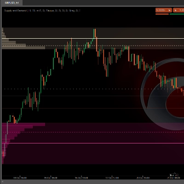This screenshot has height=184, width=184.
Task: Select the solid pink demand zone line
Action: click(93, 143)
